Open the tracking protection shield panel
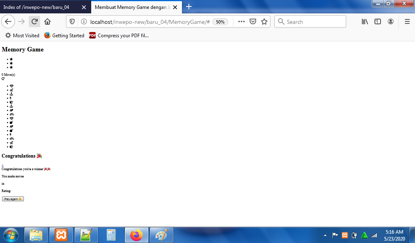This screenshot has height=243, width=415. point(73,22)
